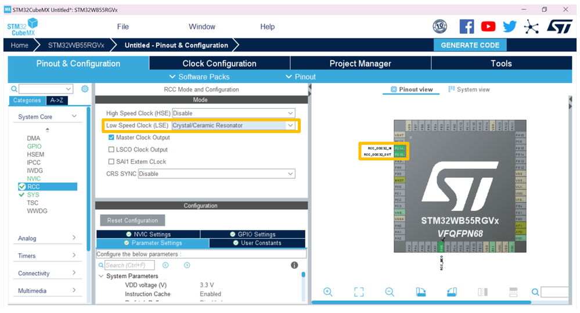
Task: Open the Twitter icon link
Action: (510, 27)
